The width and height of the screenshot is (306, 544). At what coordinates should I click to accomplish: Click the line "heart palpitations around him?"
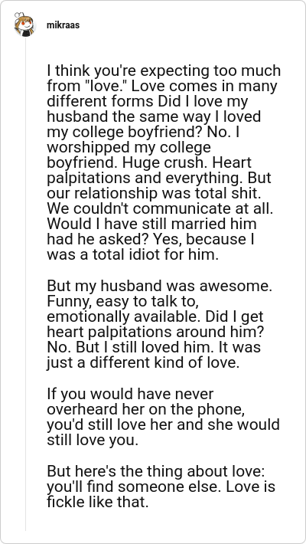[x=154, y=332]
